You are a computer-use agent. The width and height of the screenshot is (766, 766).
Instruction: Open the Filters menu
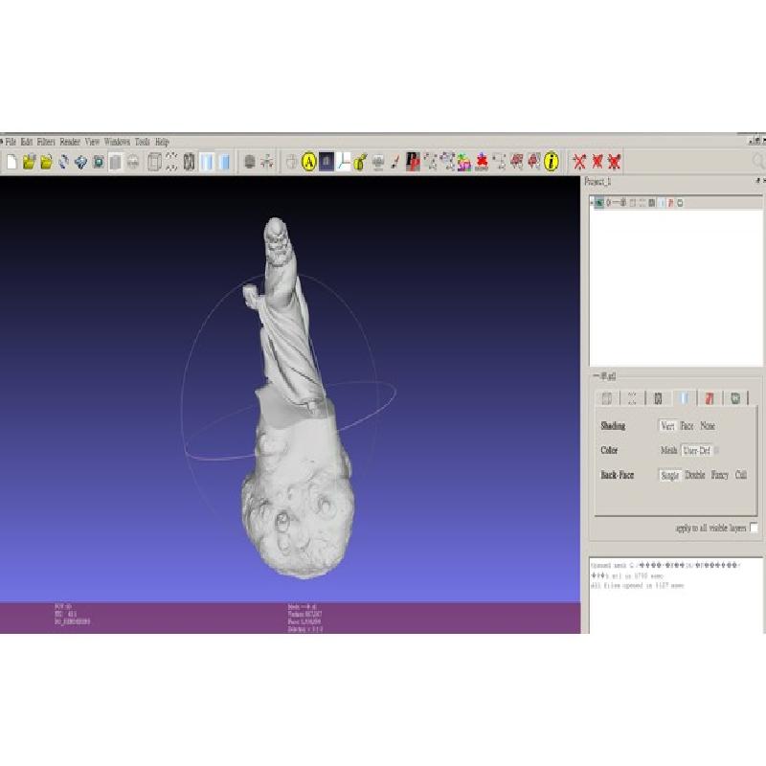tap(46, 142)
